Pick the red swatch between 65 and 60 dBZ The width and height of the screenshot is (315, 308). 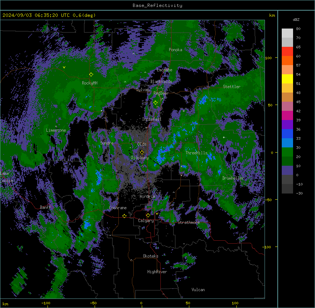point(287,52)
